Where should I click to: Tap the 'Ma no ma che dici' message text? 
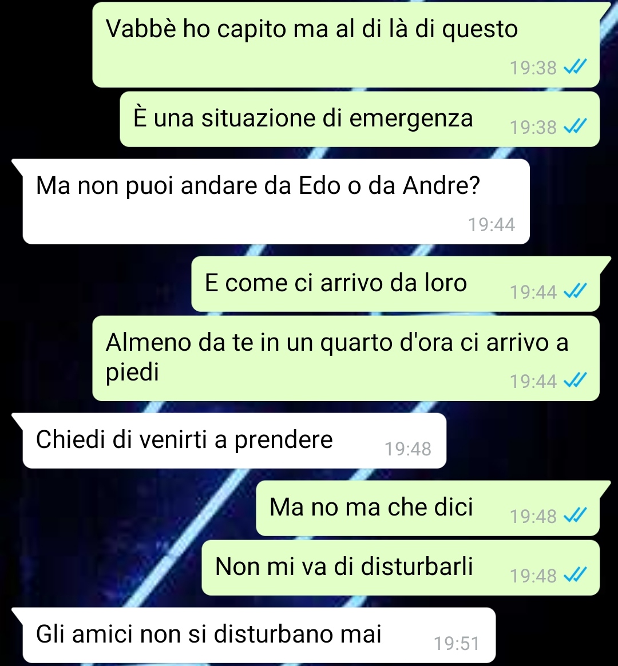(x=371, y=507)
